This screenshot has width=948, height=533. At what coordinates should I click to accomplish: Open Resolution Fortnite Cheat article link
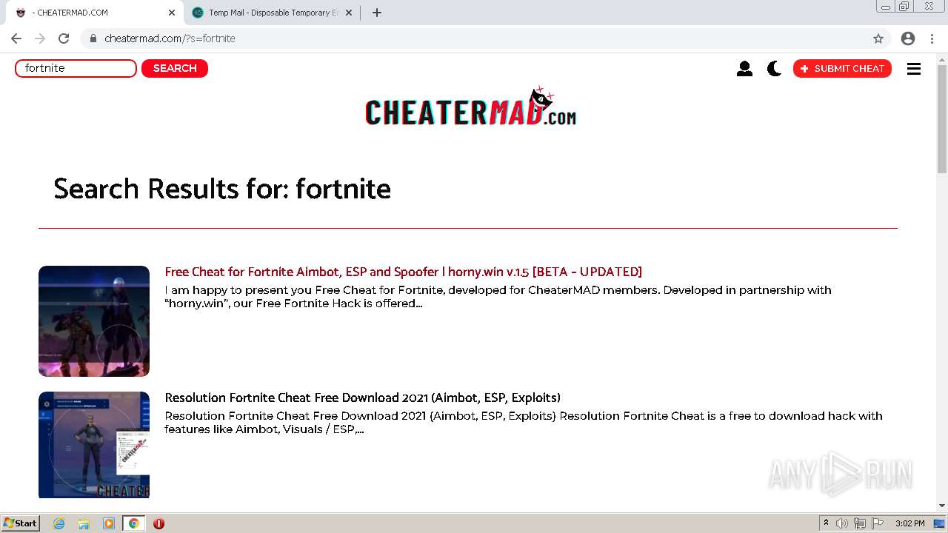[x=362, y=398]
